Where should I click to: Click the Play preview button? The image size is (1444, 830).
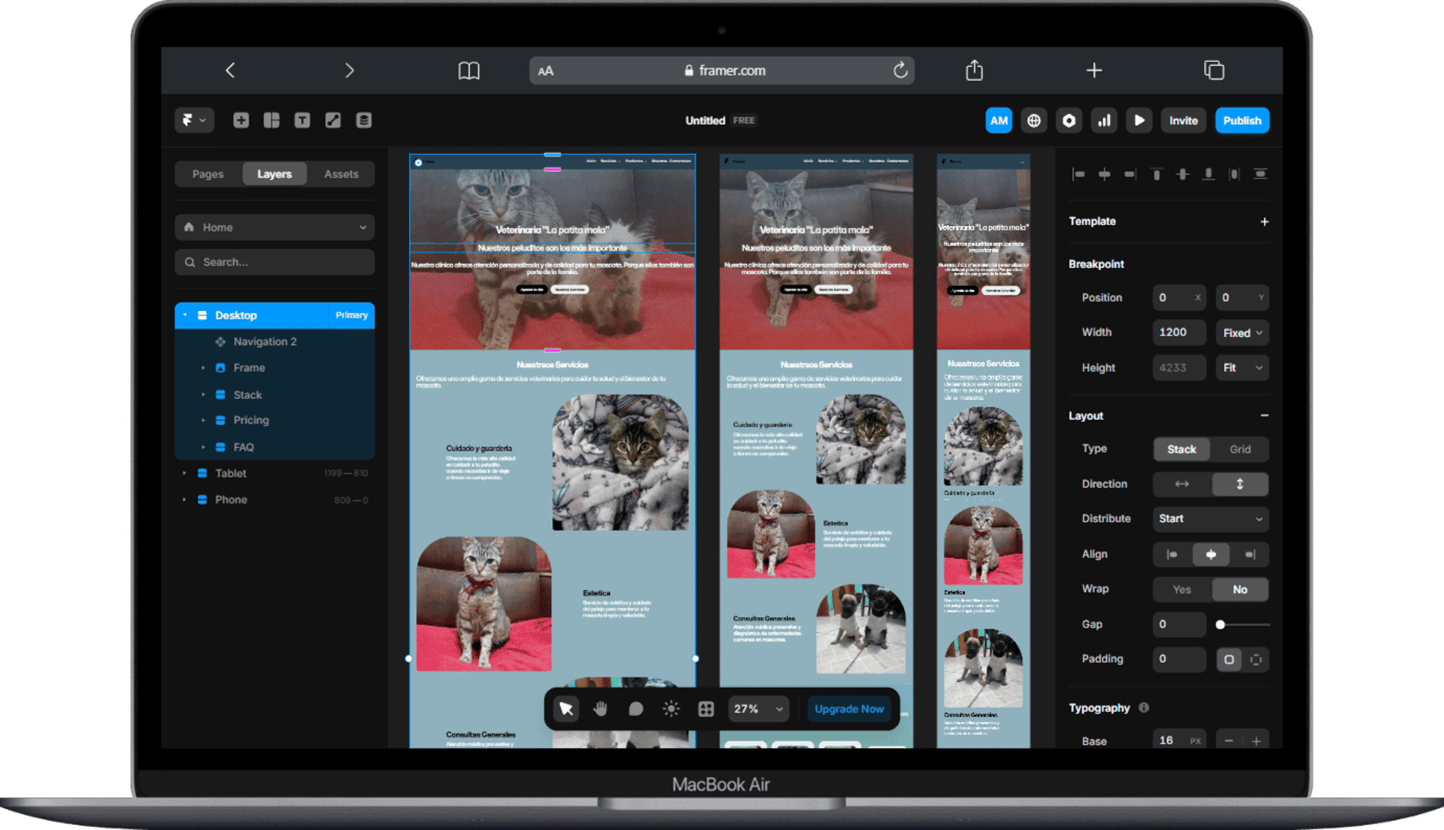tap(1139, 120)
